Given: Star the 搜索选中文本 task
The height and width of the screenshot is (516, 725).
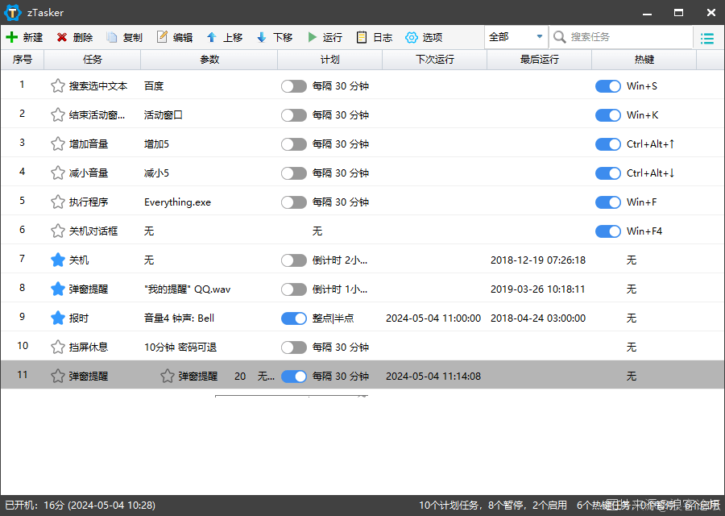Looking at the screenshot, I should pyautogui.click(x=58, y=86).
